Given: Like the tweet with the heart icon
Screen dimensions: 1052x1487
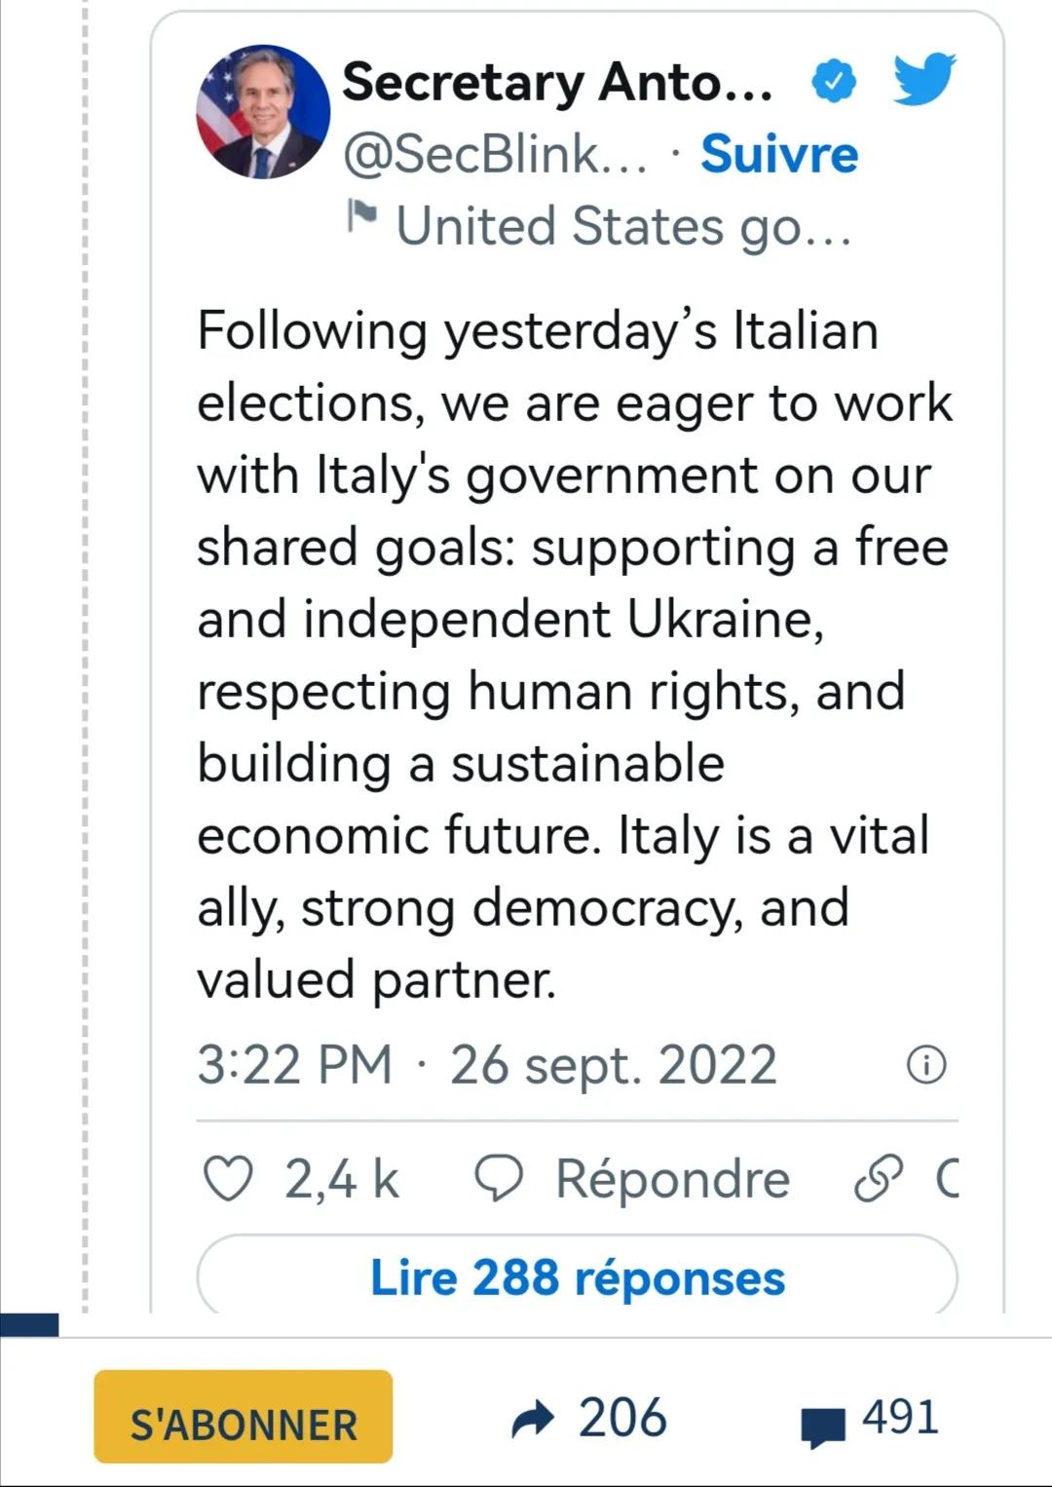Looking at the screenshot, I should 227,1179.
